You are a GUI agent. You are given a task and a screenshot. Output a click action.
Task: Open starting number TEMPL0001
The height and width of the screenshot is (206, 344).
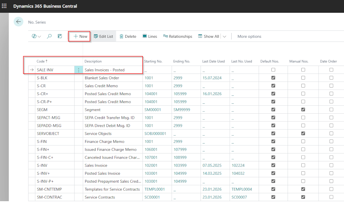[155, 189]
